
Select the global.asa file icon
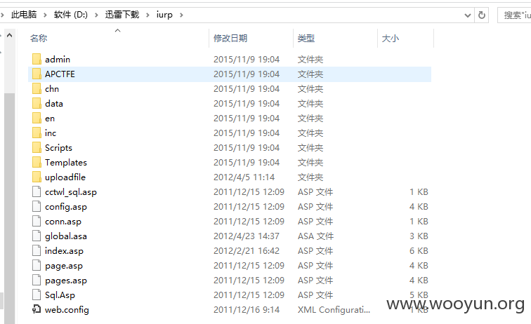point(37,236)
